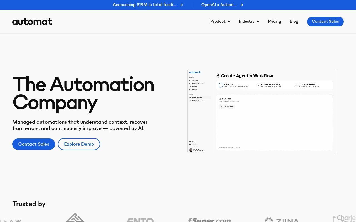Click the sparkle cursor icon beside Create Agentic Workflow
The height and width of the screenshot is (222, 356).
(x=218, y=76)
